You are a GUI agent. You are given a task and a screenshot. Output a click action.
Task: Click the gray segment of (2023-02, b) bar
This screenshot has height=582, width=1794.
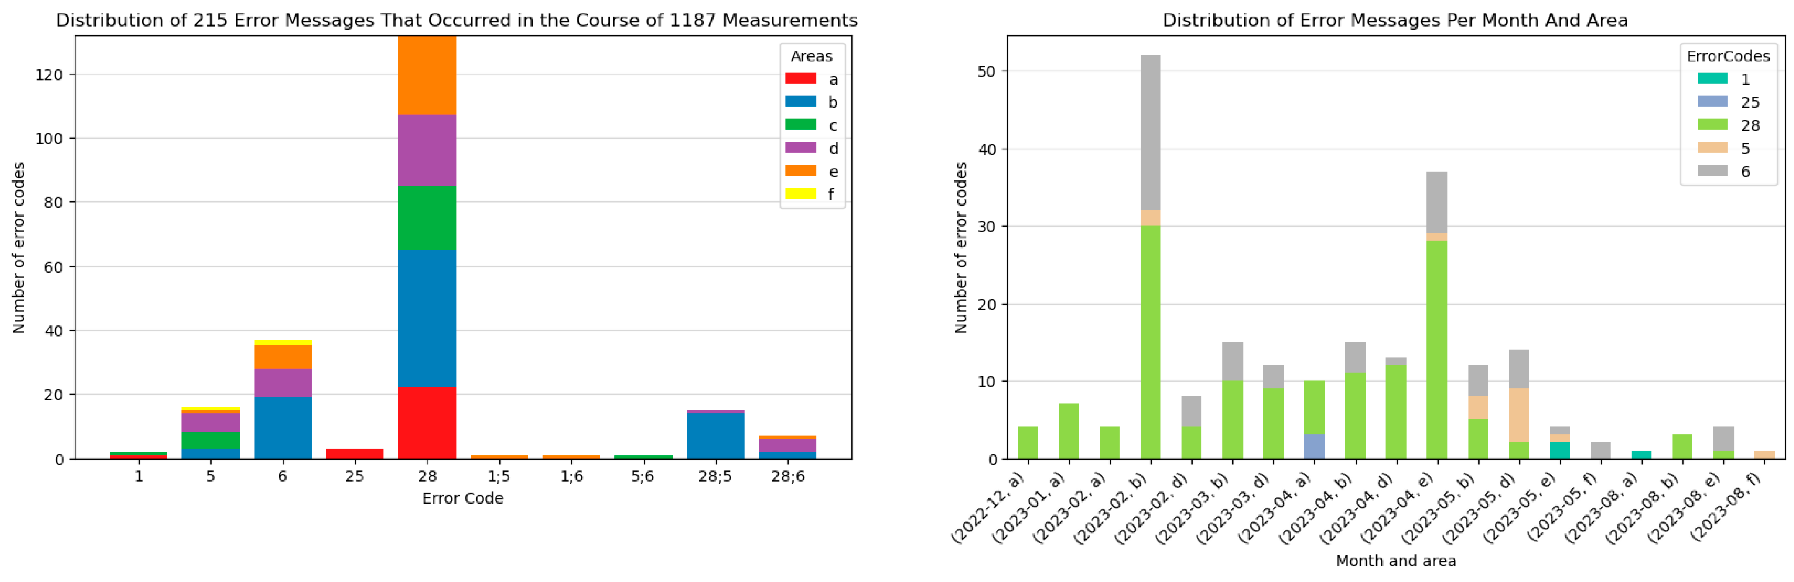point(1151,132)
